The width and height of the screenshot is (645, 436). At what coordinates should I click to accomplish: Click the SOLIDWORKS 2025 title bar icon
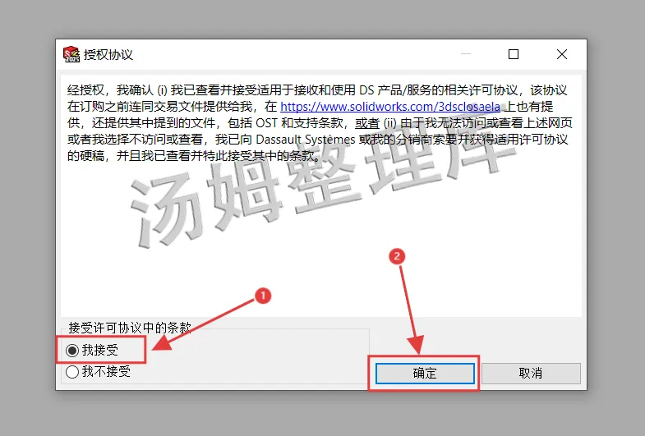pyautogui.click(x=71, y=54)
